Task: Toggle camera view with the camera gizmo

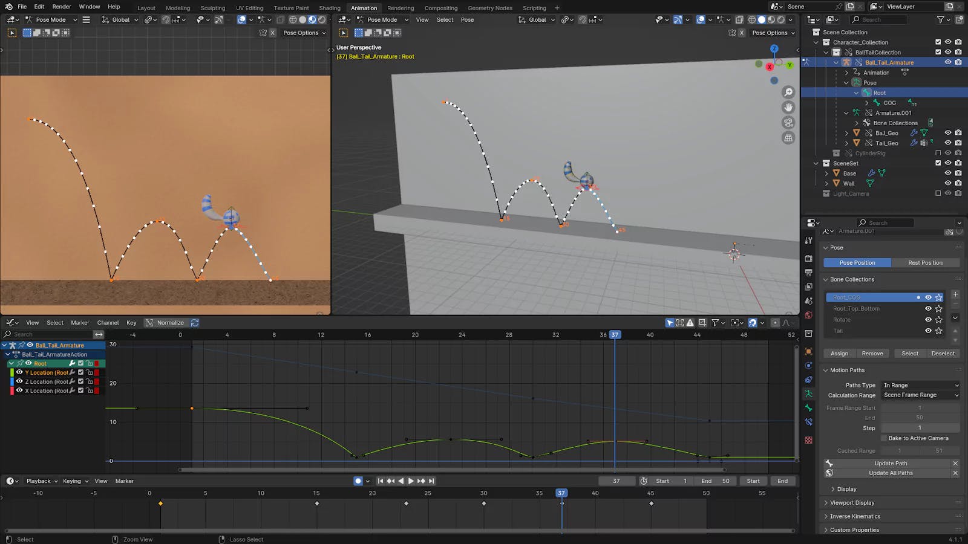Action: tap(788, 122)
